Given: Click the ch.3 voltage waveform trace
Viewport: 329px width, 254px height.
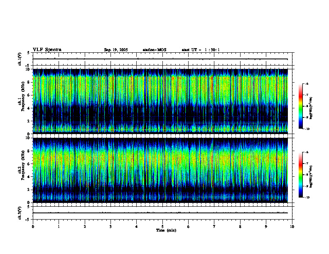Looking at the screenshot, I should tap(160, 213).
